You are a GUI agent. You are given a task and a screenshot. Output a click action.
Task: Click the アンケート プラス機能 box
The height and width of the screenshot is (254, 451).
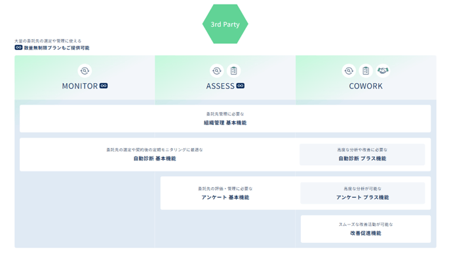pyautogui.click(x=363, y=193)
